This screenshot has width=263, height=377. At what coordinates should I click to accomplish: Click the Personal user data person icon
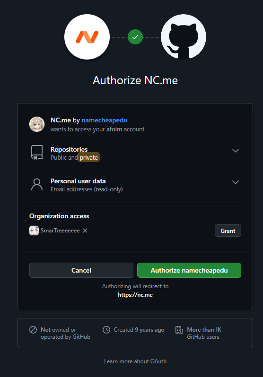37,185
